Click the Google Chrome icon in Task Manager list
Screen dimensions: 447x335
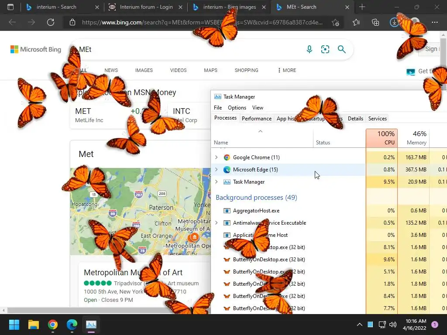227,157
